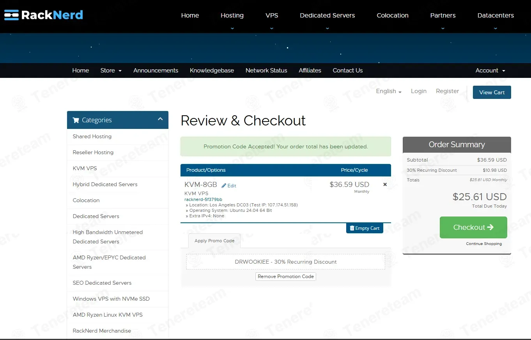
Task: Click the Review & Checkout heading
Action: click(x=243, y=121)
